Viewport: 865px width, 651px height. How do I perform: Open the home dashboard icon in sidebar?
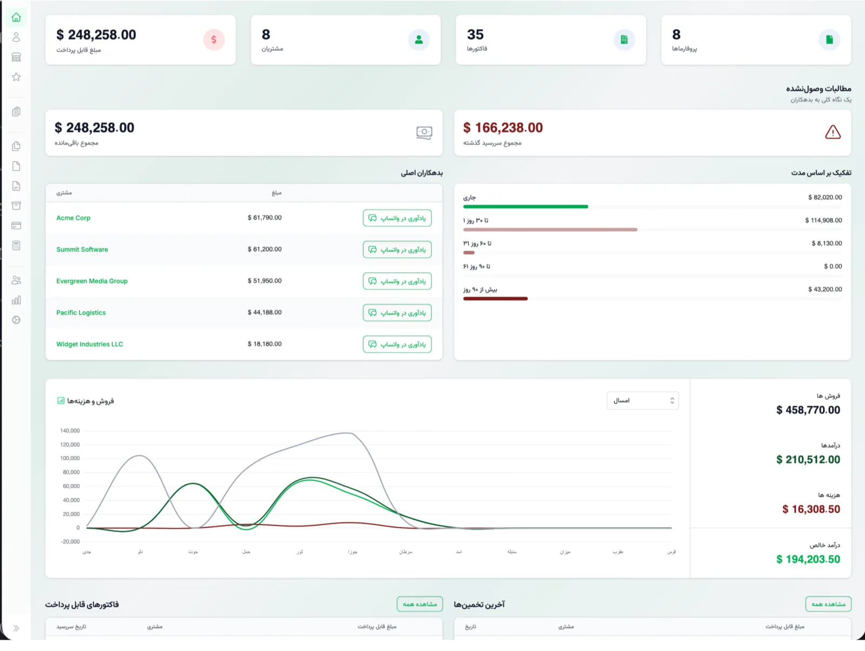16,17
